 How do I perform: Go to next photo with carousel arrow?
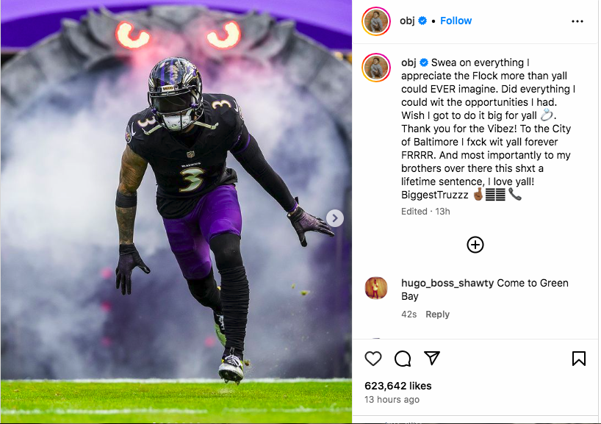click(x=334, y=218)
